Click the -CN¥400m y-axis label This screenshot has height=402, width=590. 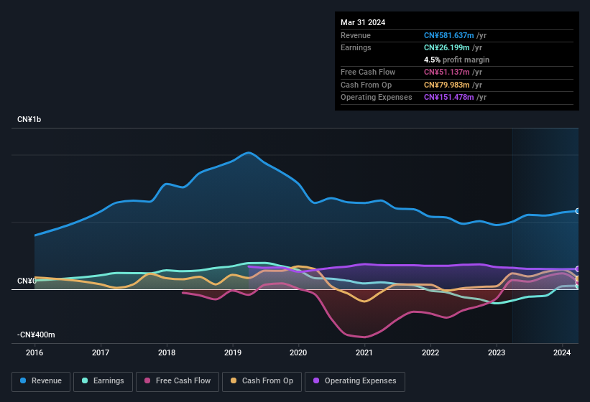click(37, 335)
